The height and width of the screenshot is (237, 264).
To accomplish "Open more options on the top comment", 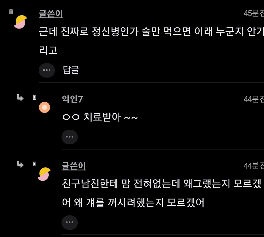I will click(x=47, y=70).
